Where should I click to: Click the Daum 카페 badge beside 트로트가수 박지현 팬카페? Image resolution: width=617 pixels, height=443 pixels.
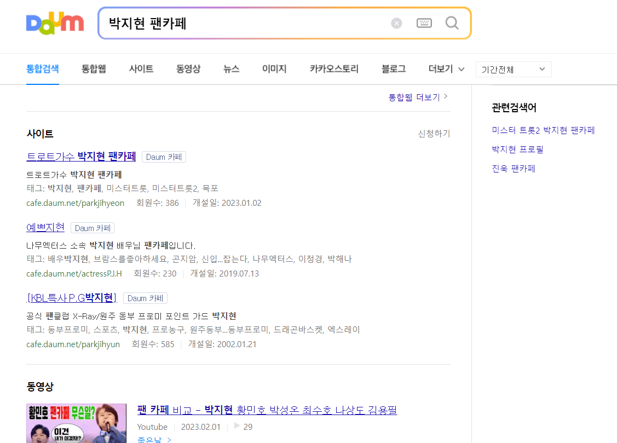(164, 157)
